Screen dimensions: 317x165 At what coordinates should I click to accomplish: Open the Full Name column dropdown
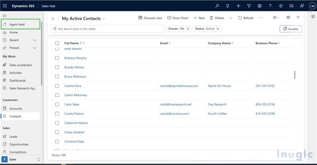(84, 43)
